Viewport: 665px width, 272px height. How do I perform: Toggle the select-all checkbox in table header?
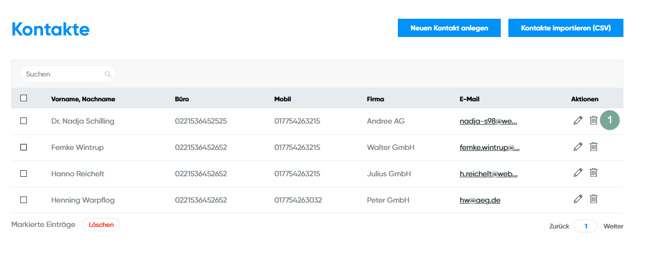click(24, 98)
